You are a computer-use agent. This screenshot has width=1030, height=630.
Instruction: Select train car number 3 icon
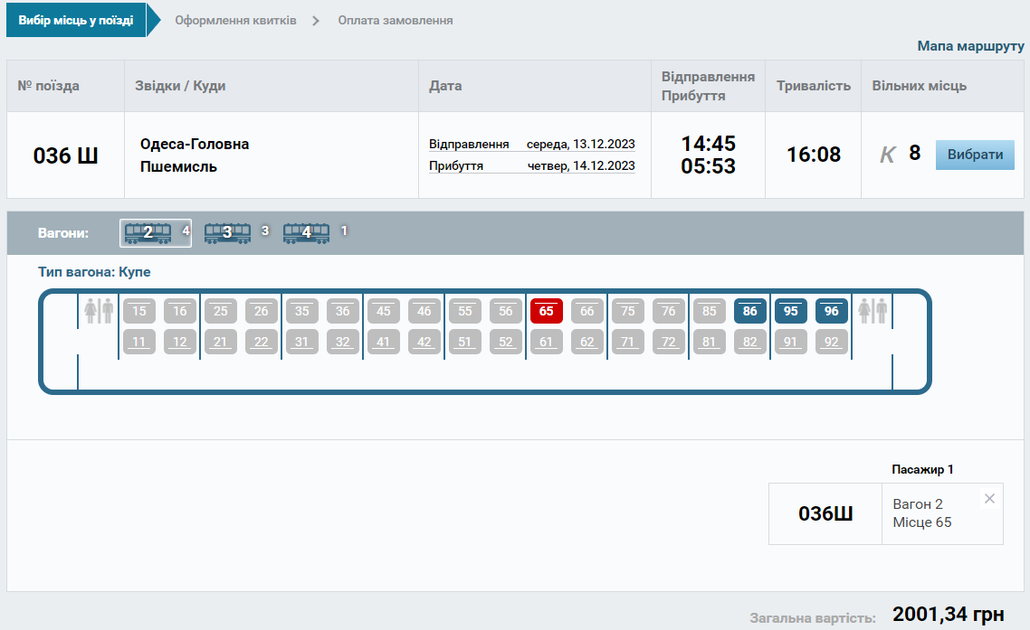[x=227, y=232]
